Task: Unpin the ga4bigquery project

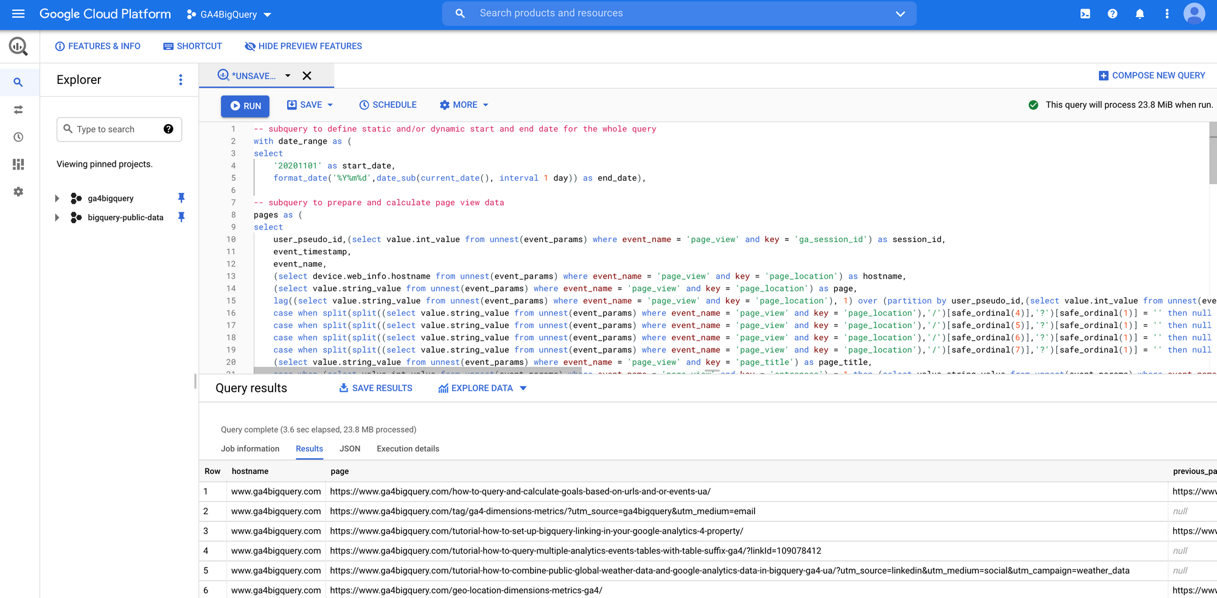Action: pyautogui.click(x=181, y=198)
